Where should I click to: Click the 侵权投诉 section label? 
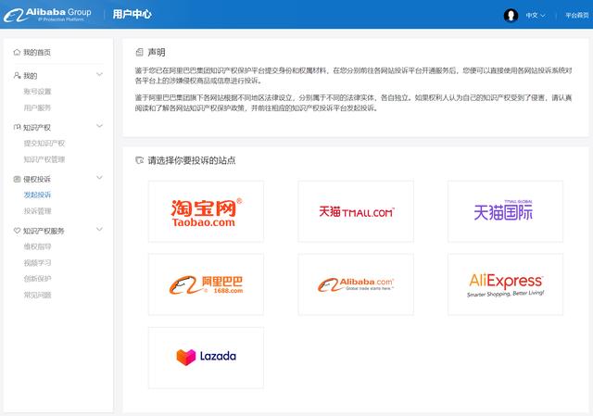click(x=37, y=179)
